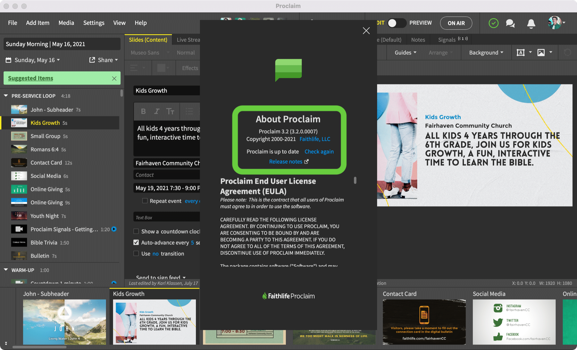
Task: Click the reset rotate icon in toolbar
Action: 567,53
